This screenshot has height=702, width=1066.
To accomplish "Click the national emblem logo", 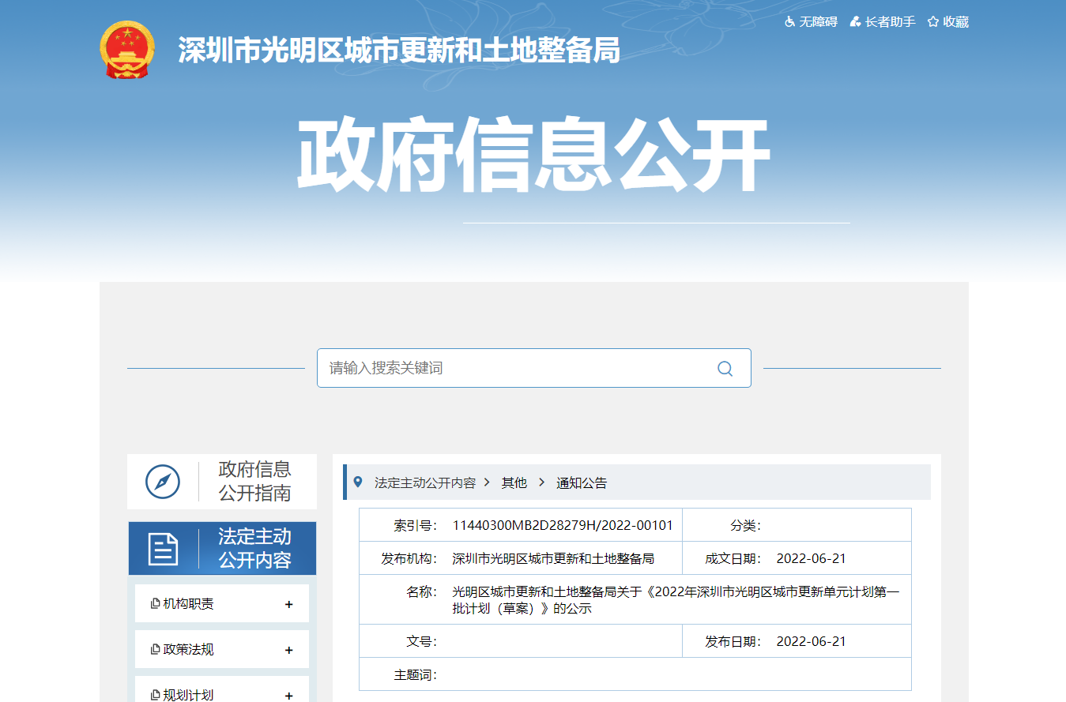I will point(127,51).
